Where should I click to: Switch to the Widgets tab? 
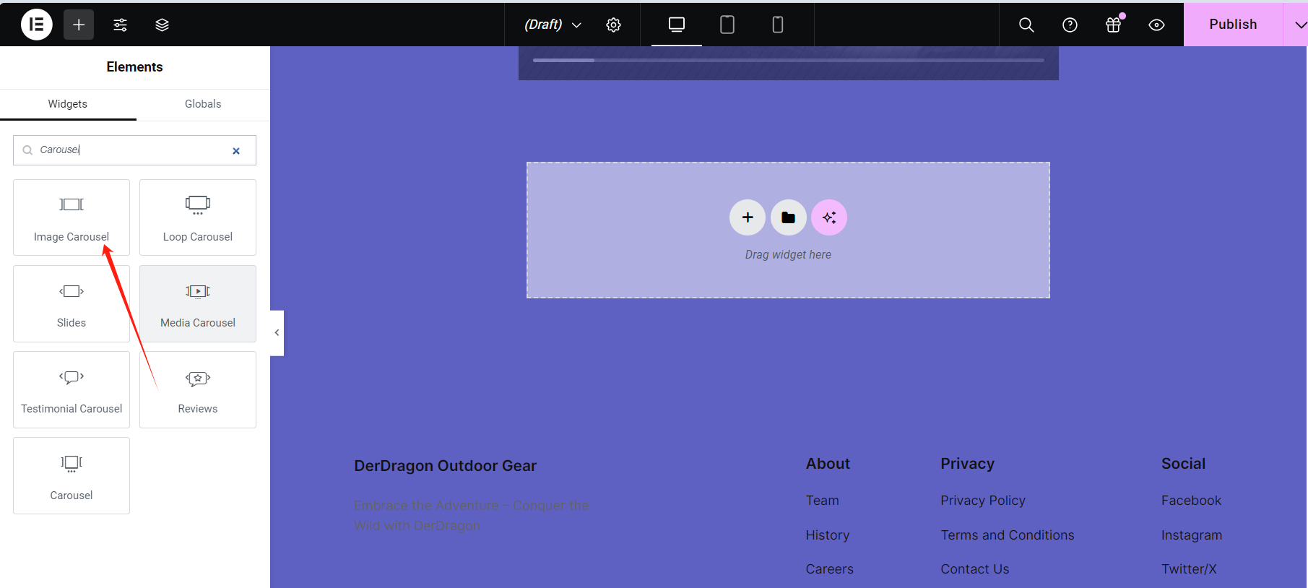68,104
